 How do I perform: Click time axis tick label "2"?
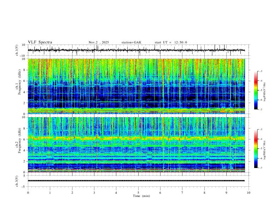pos(72,193)
